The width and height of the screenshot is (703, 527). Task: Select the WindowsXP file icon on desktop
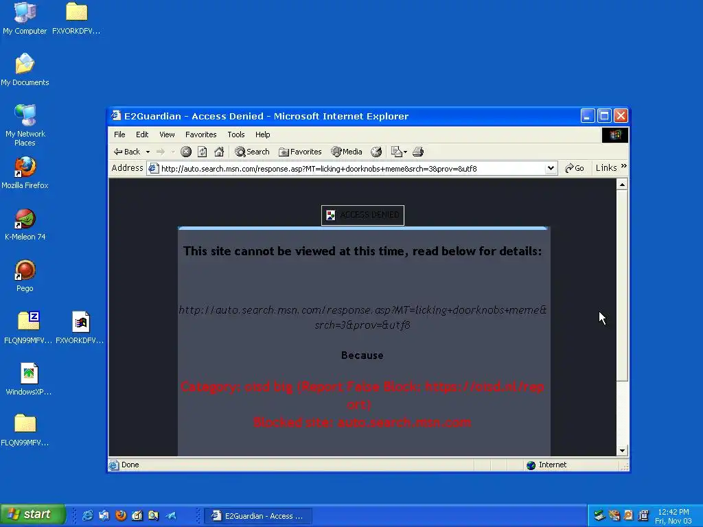[x=28, y=379]
